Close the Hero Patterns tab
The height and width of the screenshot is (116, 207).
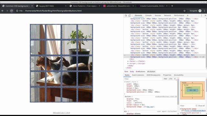(x=99, y=6)
